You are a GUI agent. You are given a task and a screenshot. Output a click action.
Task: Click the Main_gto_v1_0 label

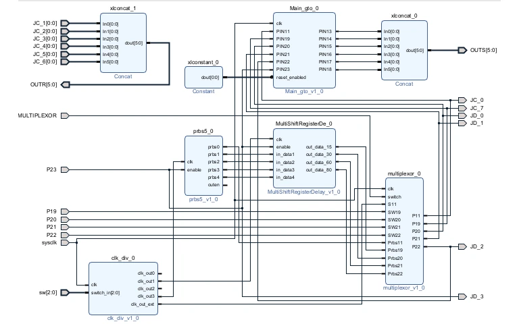(304, 91)
